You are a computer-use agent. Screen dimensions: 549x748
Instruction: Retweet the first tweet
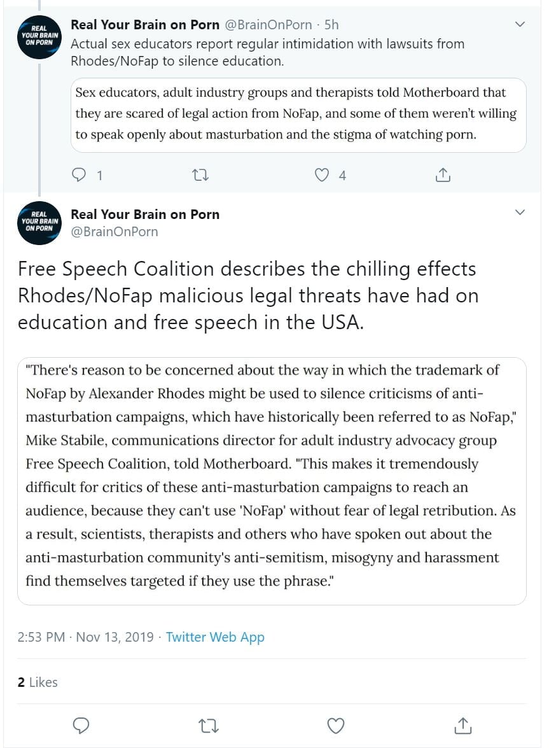click(x=201, y=175)
